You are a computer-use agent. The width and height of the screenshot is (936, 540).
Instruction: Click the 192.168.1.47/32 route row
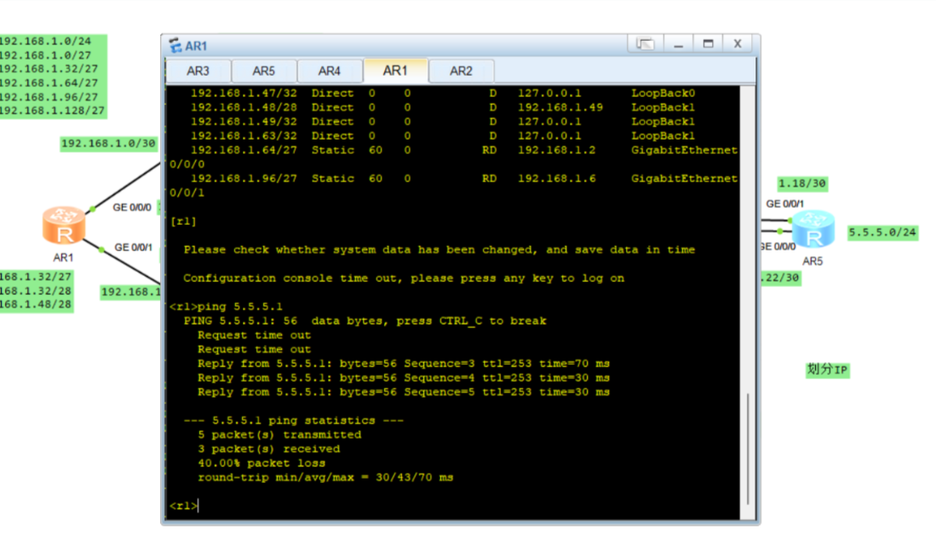[x=443, y=93]
